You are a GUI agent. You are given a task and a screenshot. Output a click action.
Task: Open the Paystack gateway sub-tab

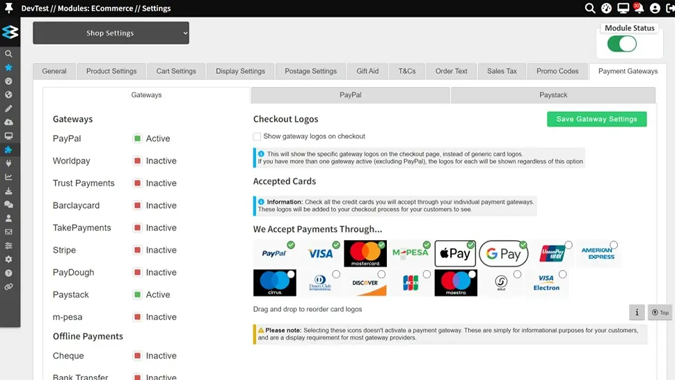(553, 95)
